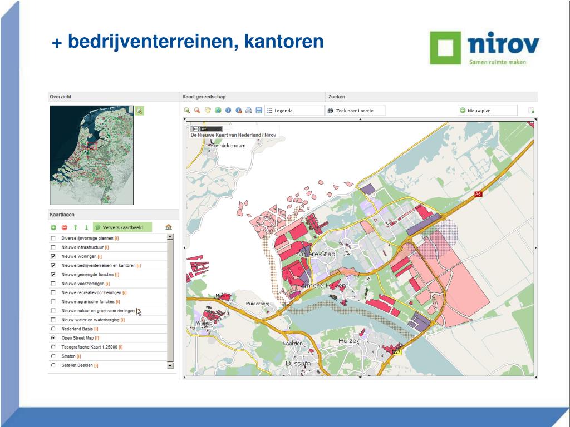Click the map pan arrow on top edge
Viewport: 570px width, 427px height.
[x=360, y=119]
